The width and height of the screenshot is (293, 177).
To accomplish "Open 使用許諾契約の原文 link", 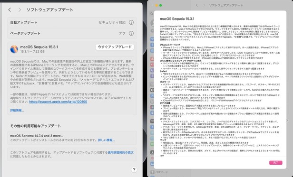I will (x=120, y=153).
